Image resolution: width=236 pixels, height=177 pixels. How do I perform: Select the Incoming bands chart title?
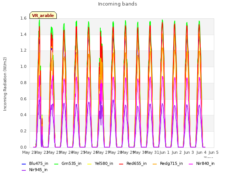pyautogui.click(x=118, y=4)
